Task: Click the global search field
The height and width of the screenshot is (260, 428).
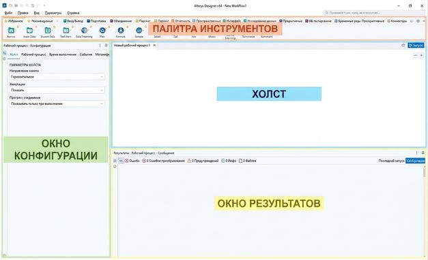Action: (x=374, y=13)
